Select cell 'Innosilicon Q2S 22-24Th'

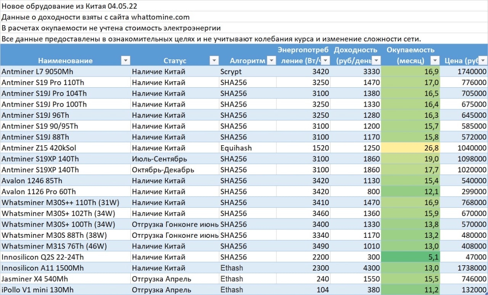(x=65, y=257)
